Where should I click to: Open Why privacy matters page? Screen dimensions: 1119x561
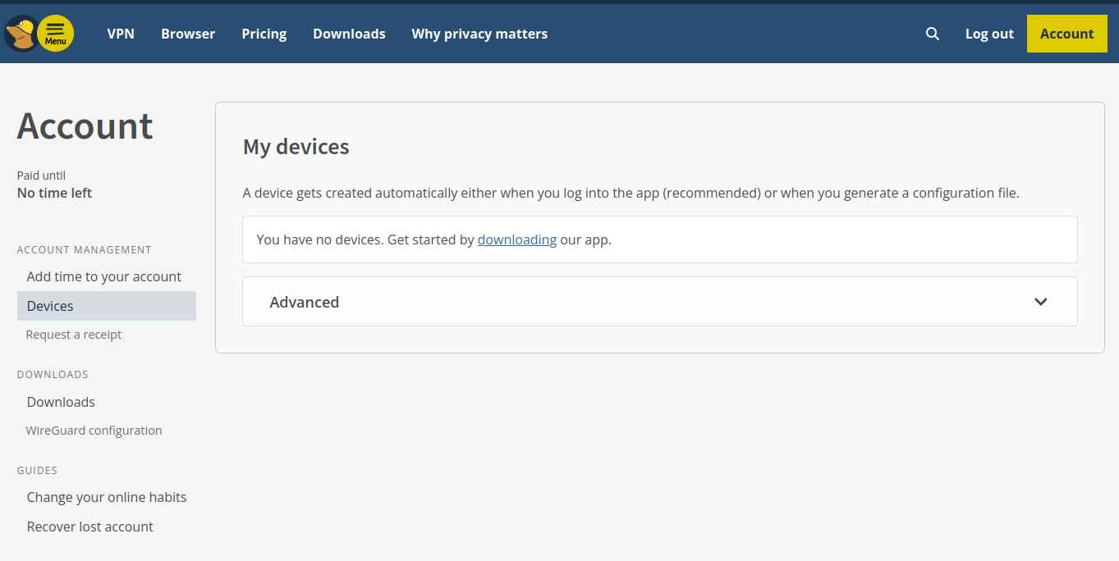click(479, 34)
